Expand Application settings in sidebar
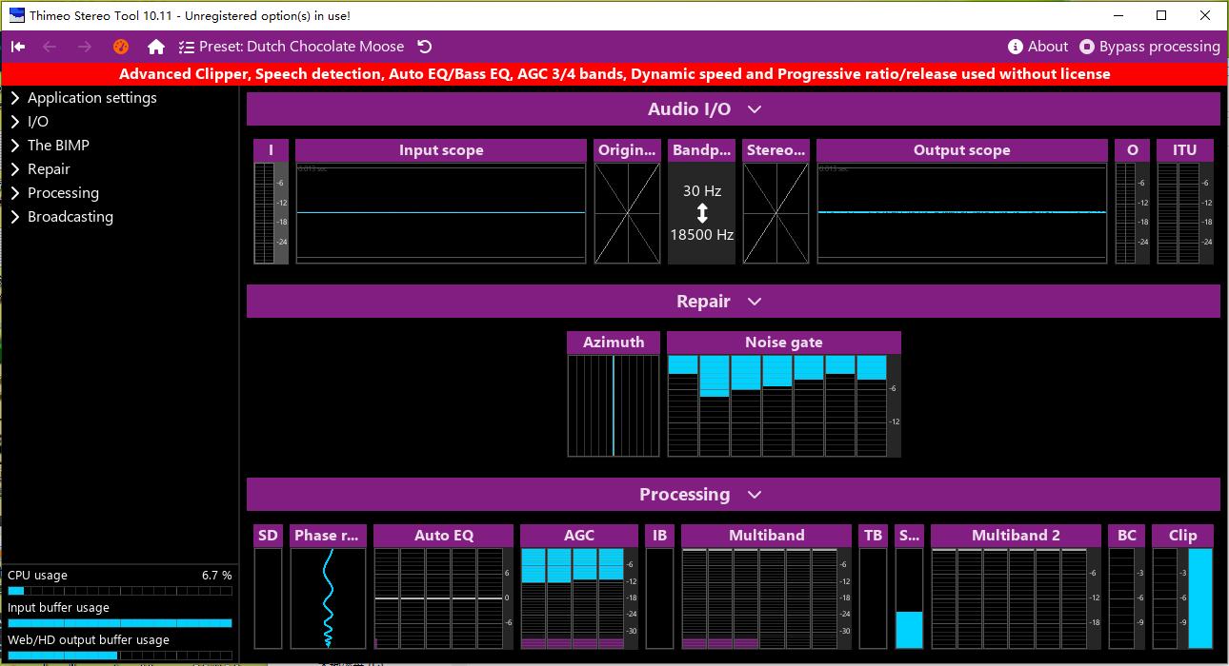 91,98
